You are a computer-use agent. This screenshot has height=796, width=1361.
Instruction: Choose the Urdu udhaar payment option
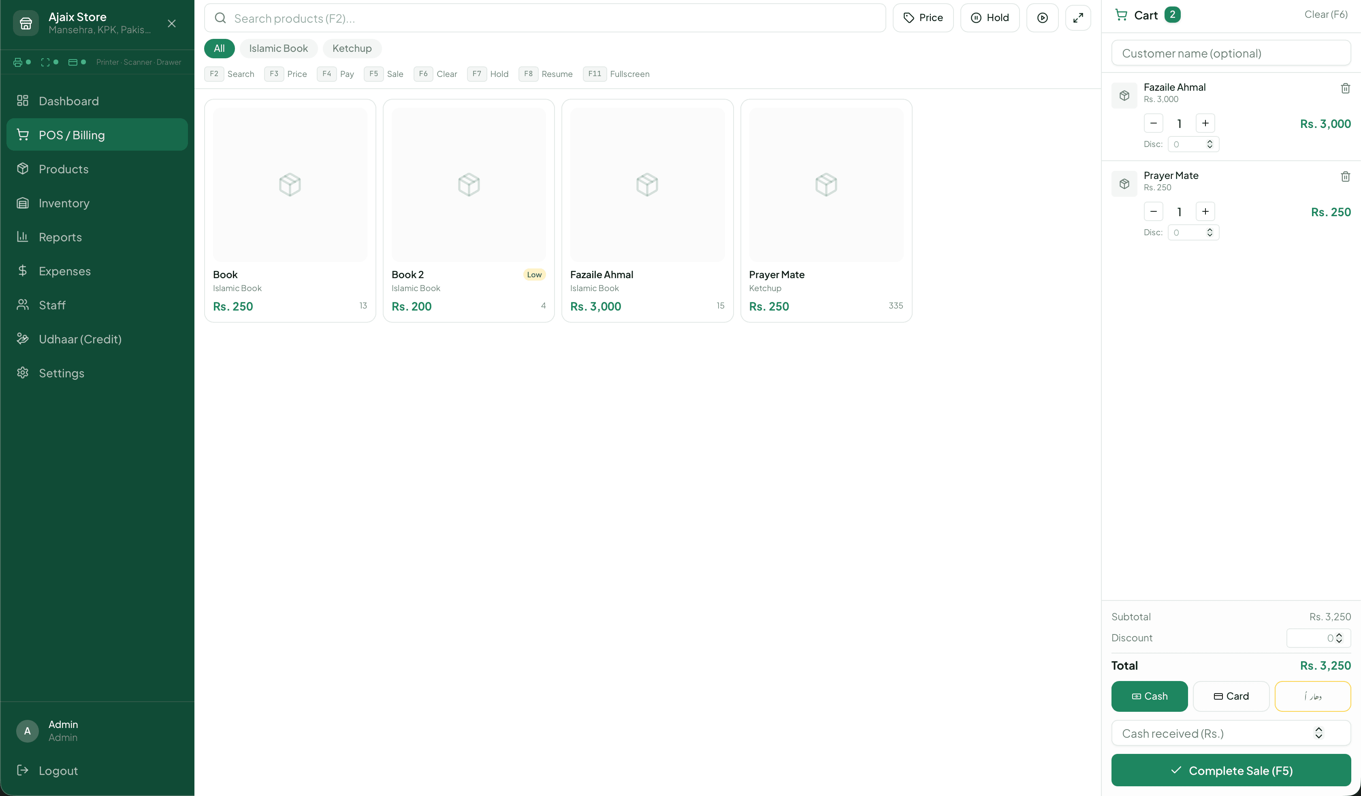[1312, 696]
